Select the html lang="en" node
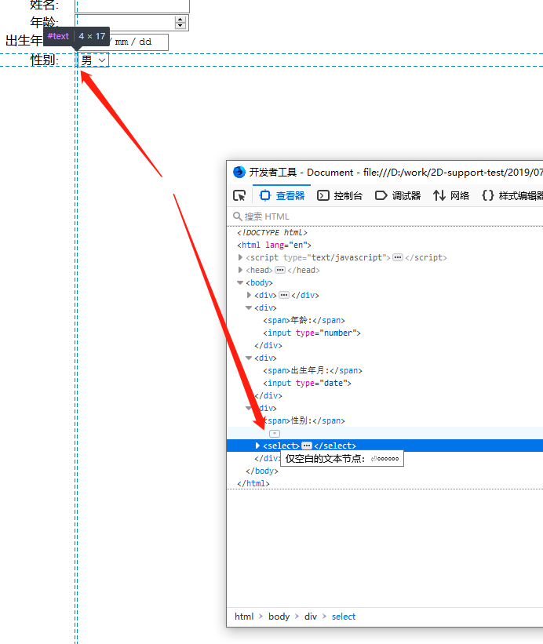543x644 pixels. pos(274,245)
